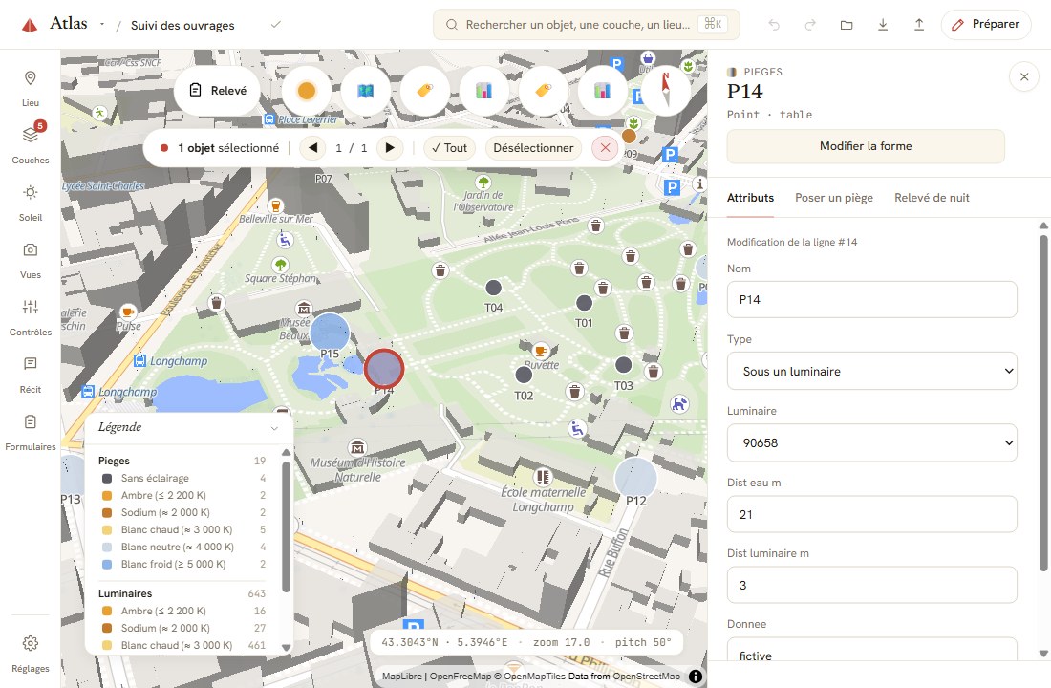The height and width of the screenshot is (688, 1051).
Task: Click the Dist eau m input field
Action: (872, 514)
